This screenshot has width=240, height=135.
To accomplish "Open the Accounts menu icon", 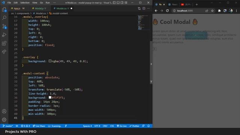I will pos(4,111).
